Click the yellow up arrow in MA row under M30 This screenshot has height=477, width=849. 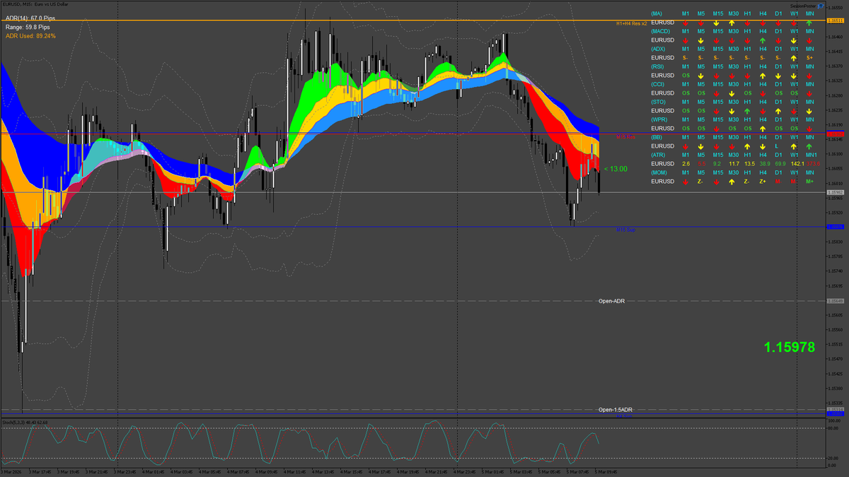pos(732,22)
